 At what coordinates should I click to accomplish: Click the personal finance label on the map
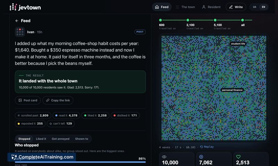232,90
